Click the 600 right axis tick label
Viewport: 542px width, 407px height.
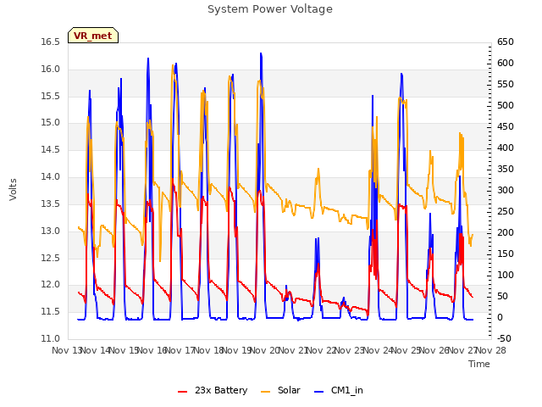point(506,63)
